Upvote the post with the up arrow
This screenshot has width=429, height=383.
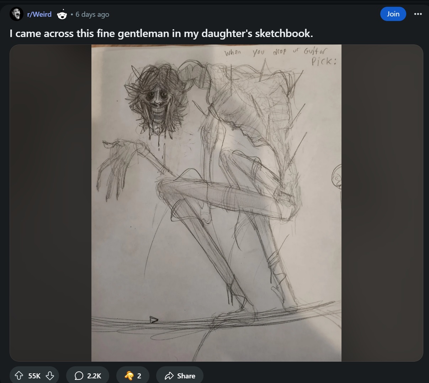(x=19, y=376)
